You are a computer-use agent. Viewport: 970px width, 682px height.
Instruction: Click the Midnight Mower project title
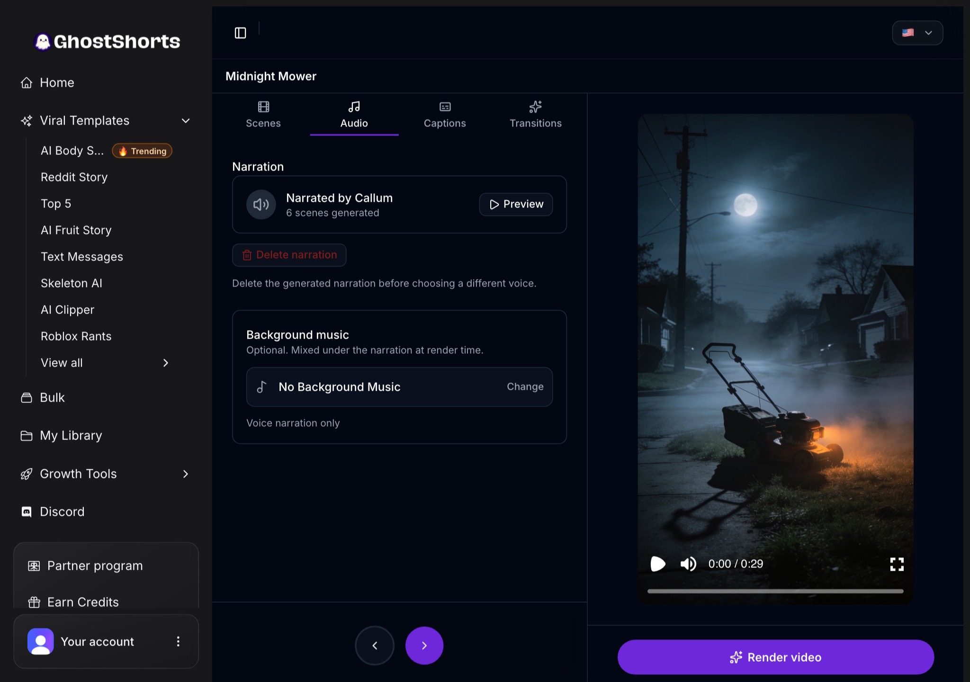271,76
